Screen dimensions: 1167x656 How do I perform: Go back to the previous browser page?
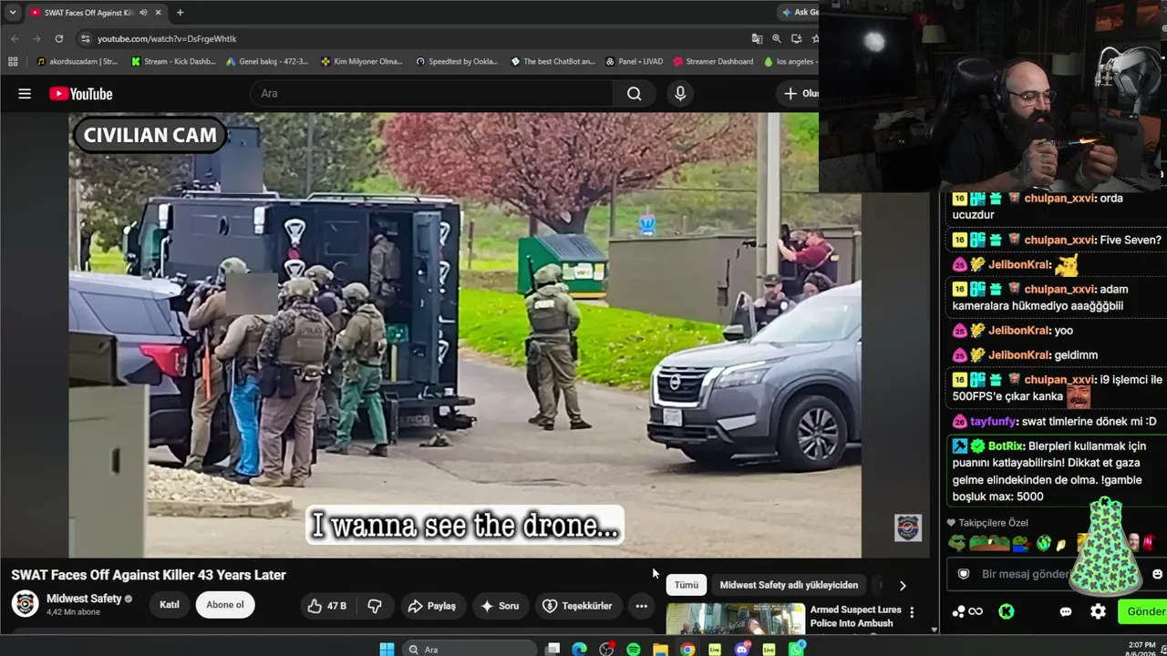(x=15, y=39)
